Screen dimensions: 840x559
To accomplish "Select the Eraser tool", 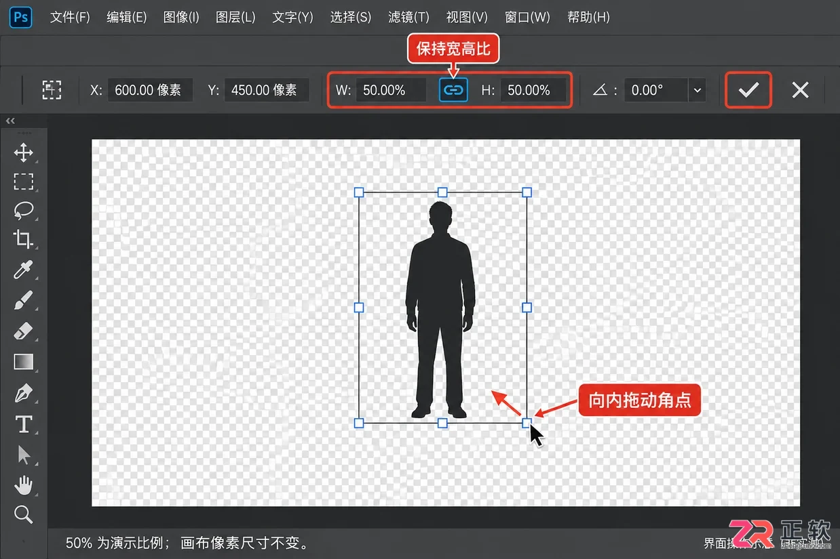I will pyautogui.click(x=24, y=331).
